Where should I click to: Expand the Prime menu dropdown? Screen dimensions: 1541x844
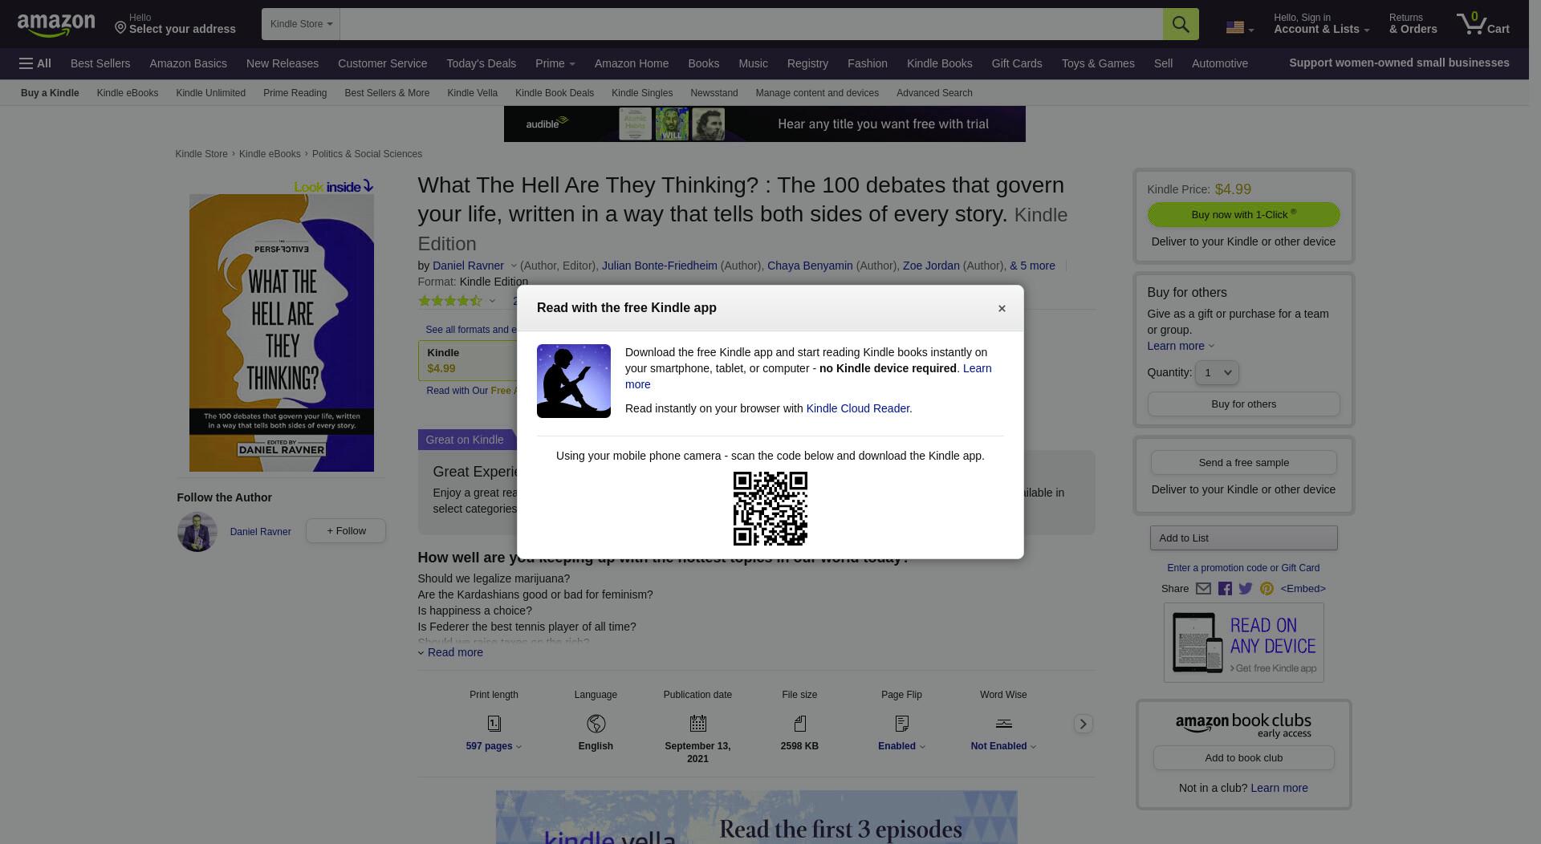(x=555, y=63)
